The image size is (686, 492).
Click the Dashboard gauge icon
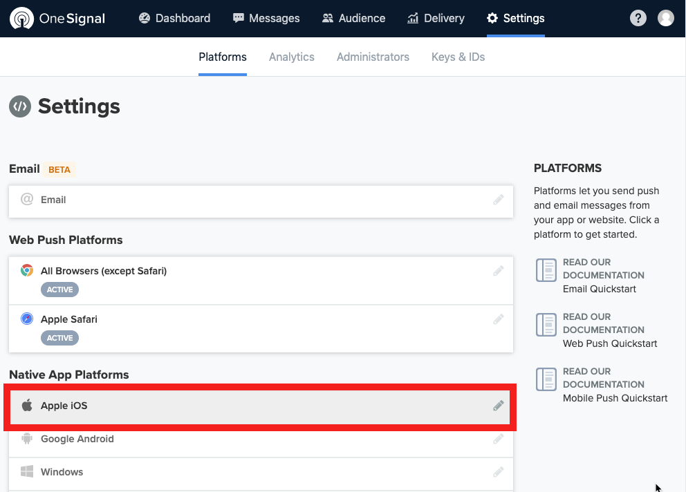coord(145,18)
